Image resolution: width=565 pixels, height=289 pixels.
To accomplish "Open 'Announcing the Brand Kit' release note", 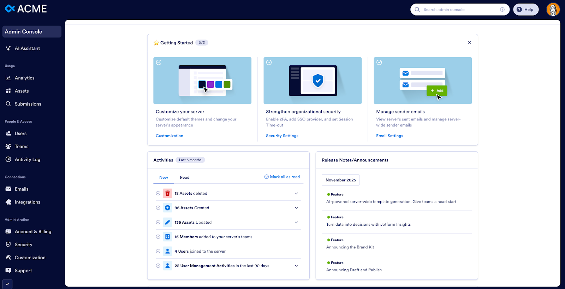I will click(x=350, y=247).
